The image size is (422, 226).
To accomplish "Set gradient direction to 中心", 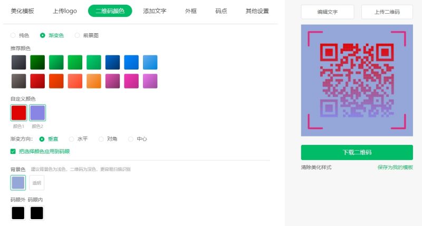I will pyautogui.click(x=131, y=139).
